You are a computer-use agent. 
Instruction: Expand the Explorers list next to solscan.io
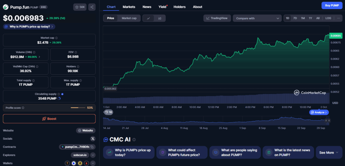point(93,155)
